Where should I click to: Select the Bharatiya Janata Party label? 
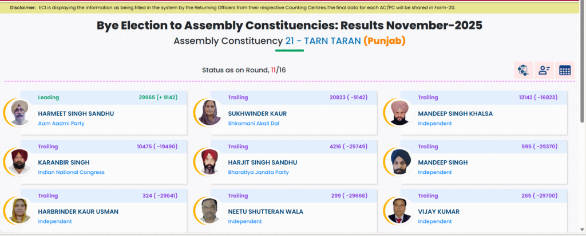point(258,172)
